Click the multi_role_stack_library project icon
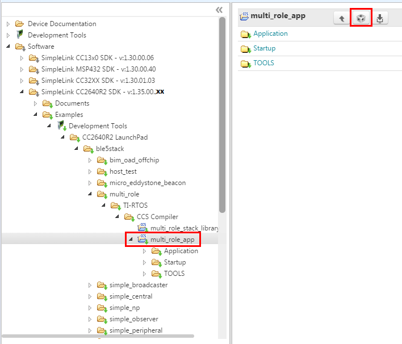 143,228
